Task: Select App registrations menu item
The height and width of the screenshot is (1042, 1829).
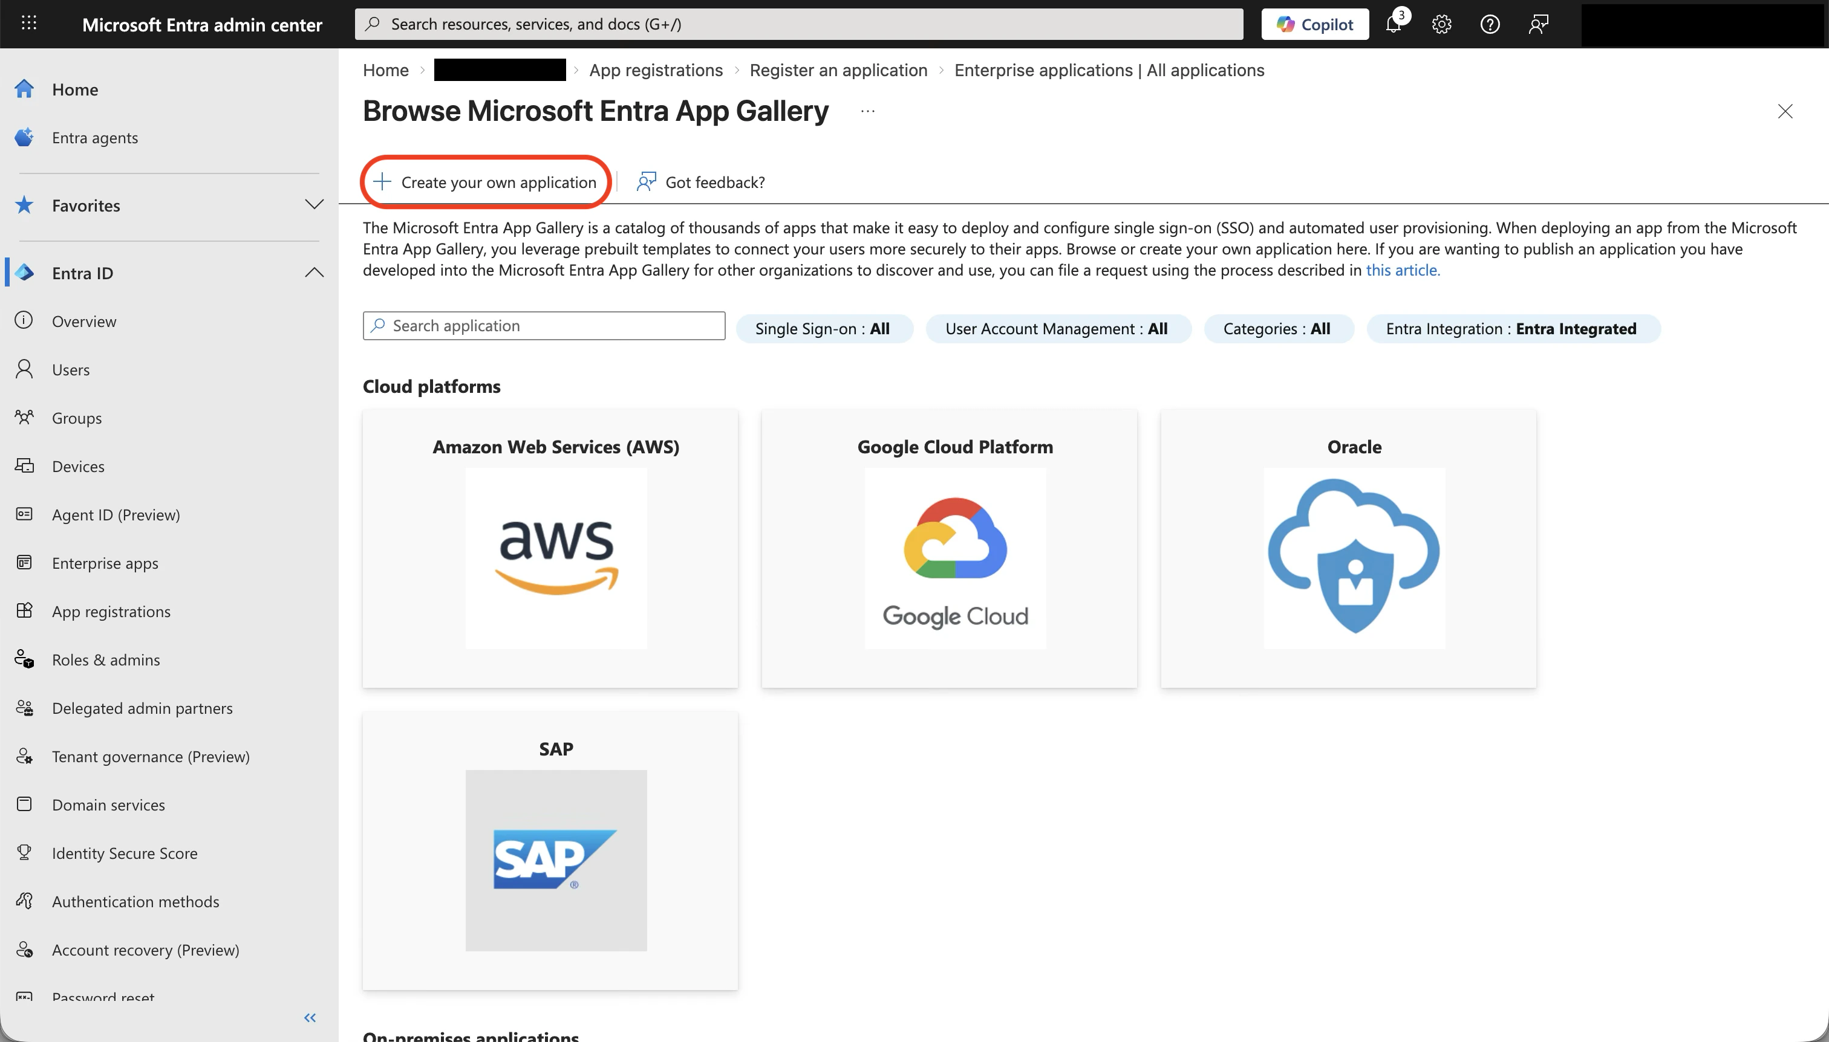Action: point(111,611)
